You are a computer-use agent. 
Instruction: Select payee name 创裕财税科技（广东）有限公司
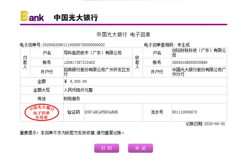(199, 53)
